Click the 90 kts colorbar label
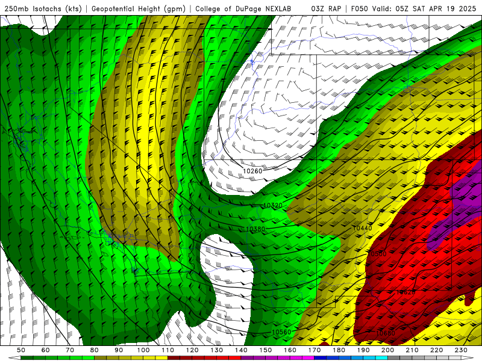The width and height of the screenshot is (482, 361). click(x=119, y=350)
